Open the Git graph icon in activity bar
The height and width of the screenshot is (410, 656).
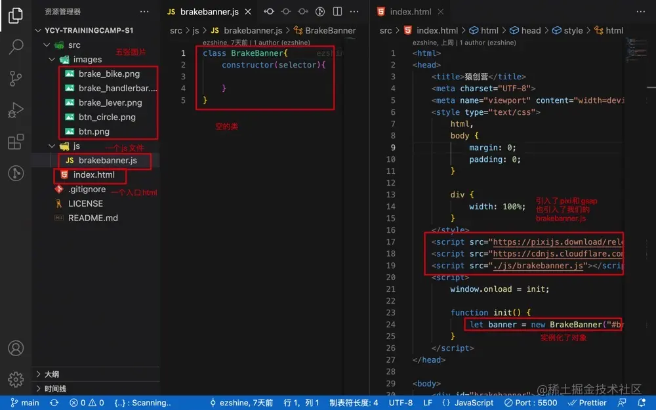[x=16, y=173]
